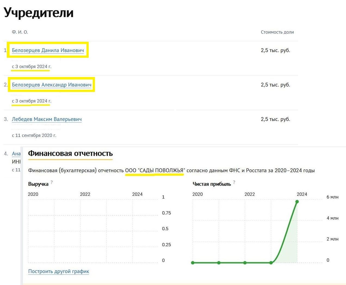Click the Стоимость доли column header
The image size is (346, 285).
277,32
